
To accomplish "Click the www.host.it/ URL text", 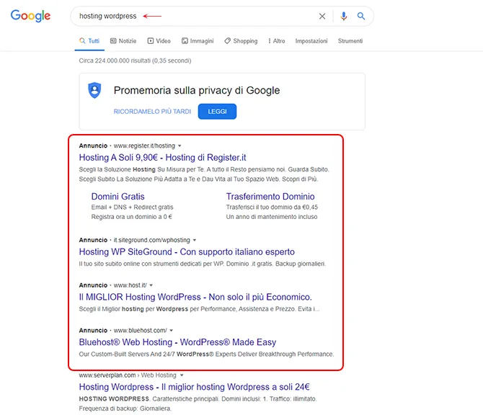I will pyautogui.click(x=130, y=285).
